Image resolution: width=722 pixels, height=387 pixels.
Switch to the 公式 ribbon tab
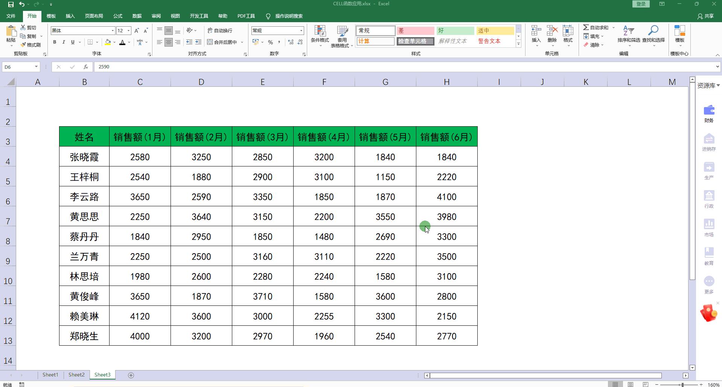pos(118,16)
